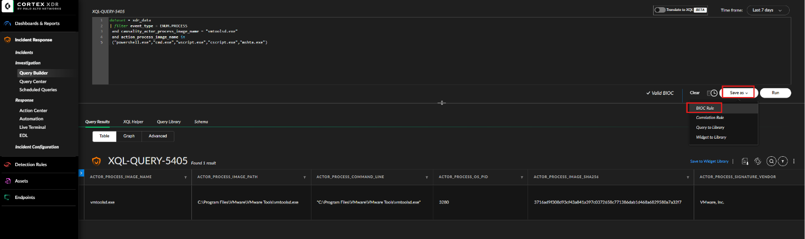Click the results filter funnel icon
This screenshot has width=805, height=239.
(x=783, y=161)
